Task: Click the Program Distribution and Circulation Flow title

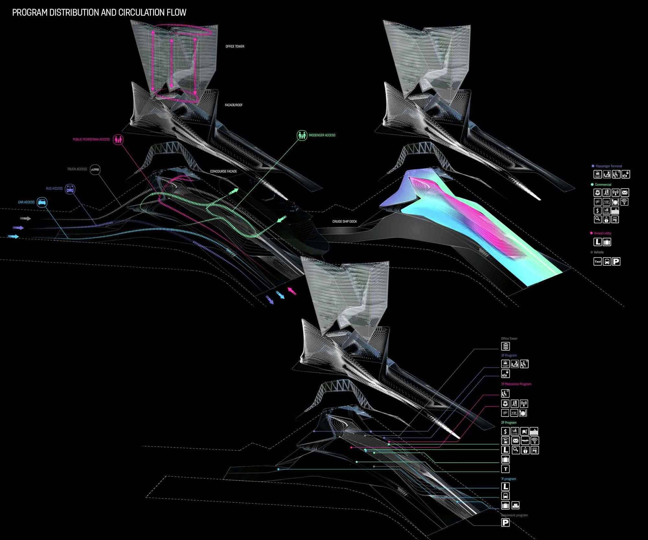Action: coord(99,13)
